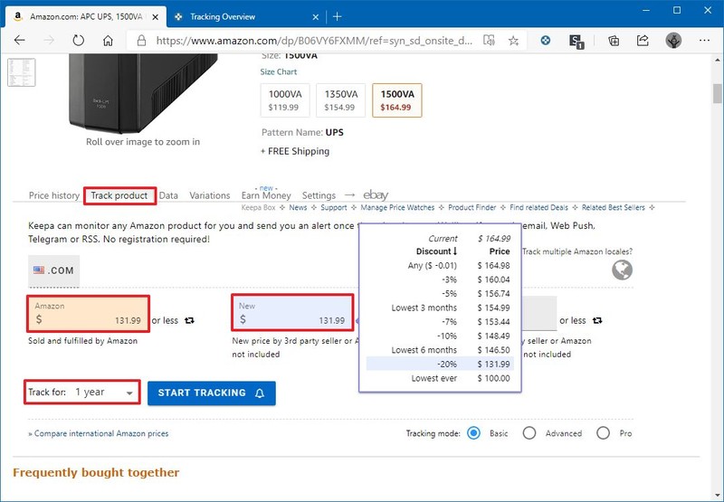Image resolution: width=724 pixels, height=502 pixels.
Task: Add this page to favorites
Action: click(513, 41)
